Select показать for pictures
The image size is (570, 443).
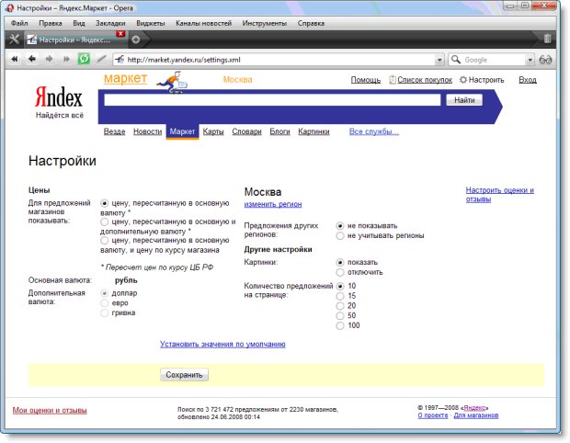(340, 262)
